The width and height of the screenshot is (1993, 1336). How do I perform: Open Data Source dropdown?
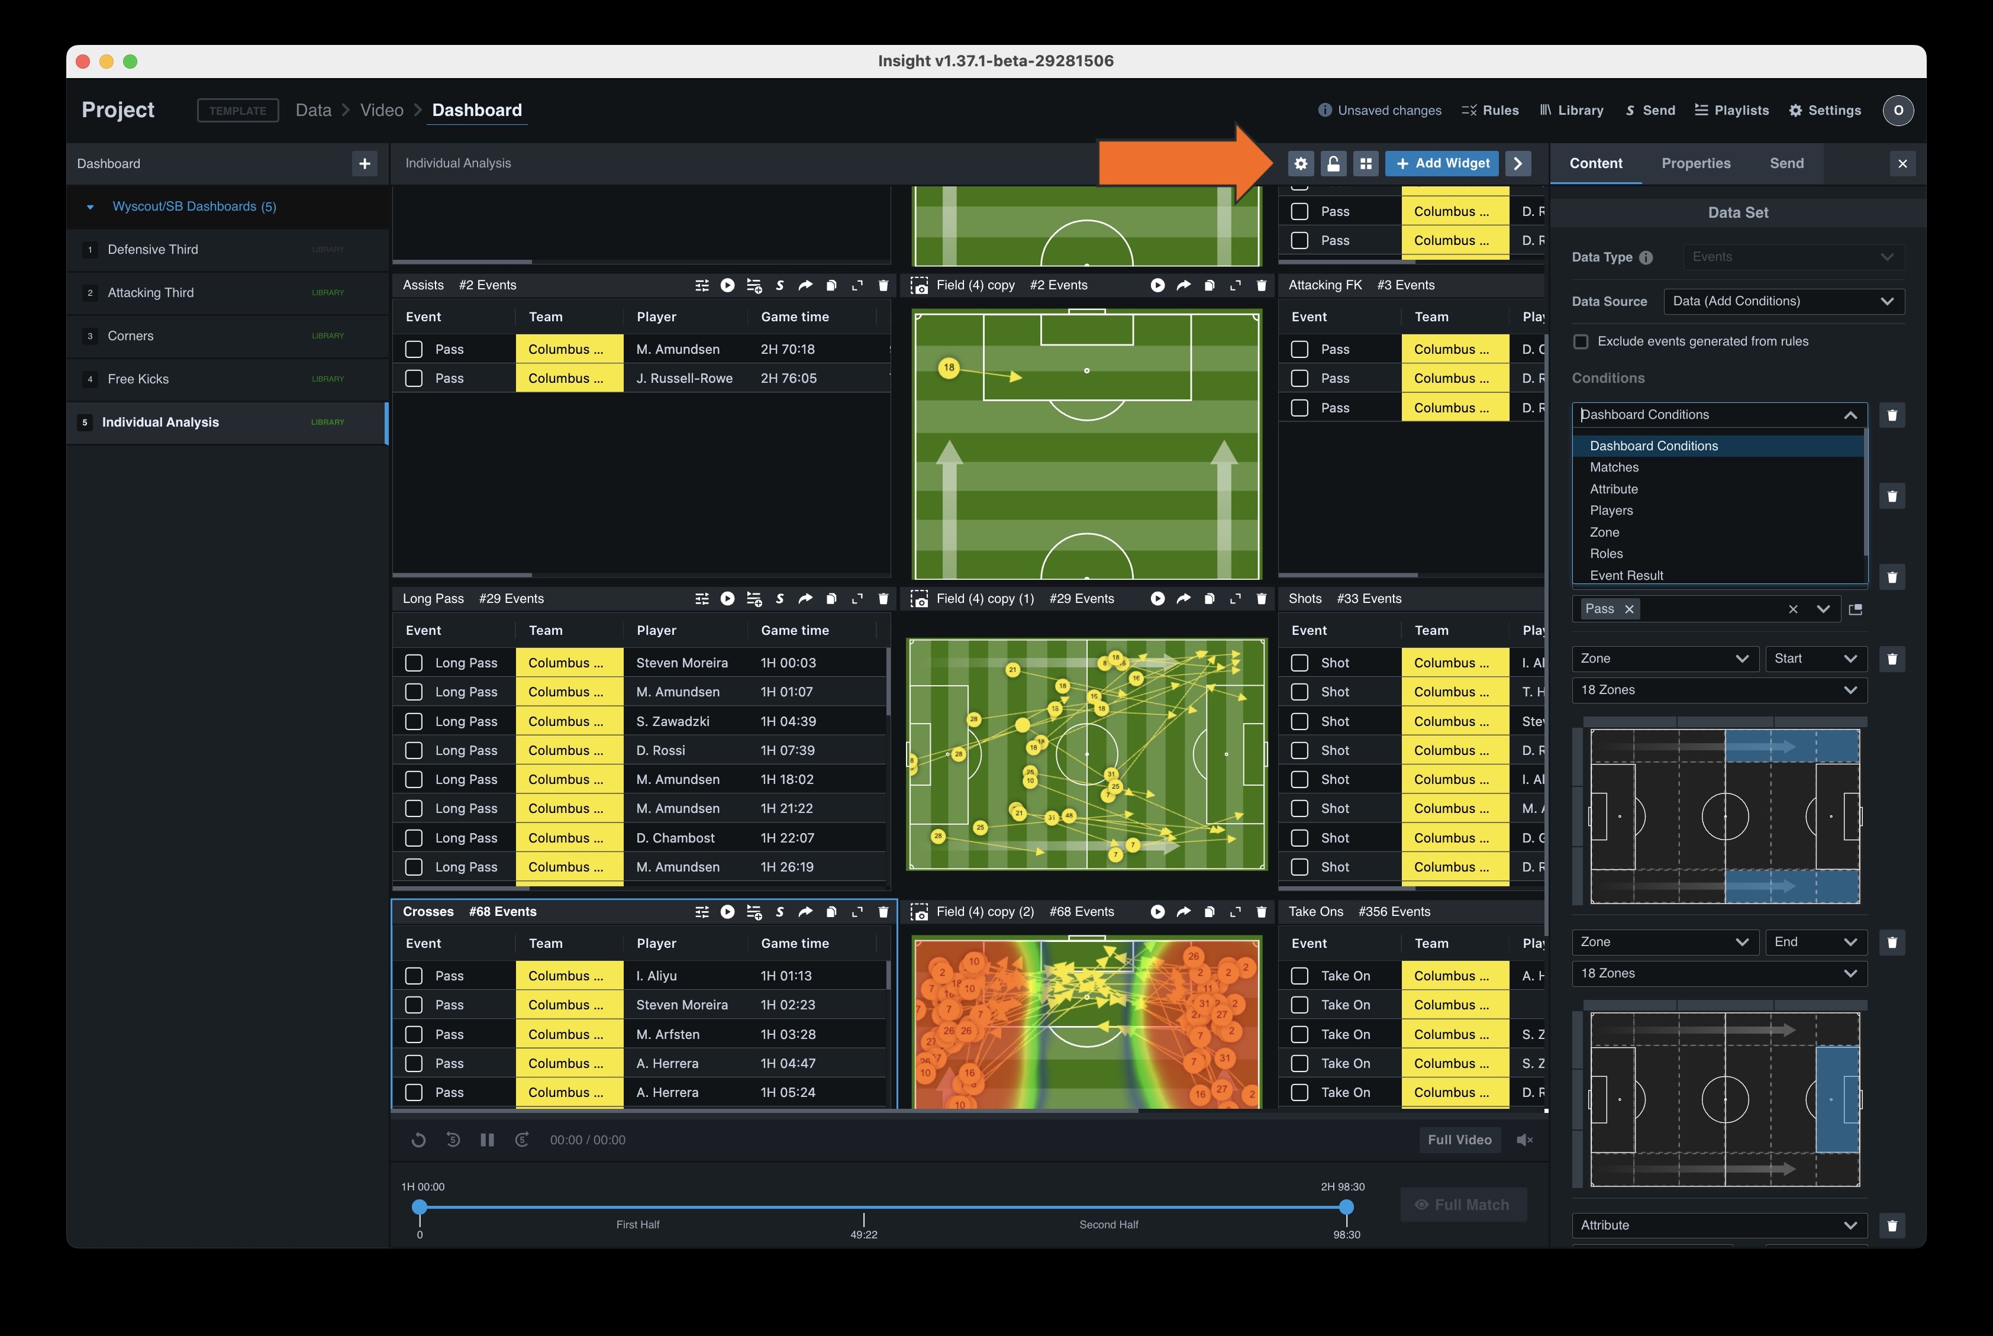(x=1784, y=302)
